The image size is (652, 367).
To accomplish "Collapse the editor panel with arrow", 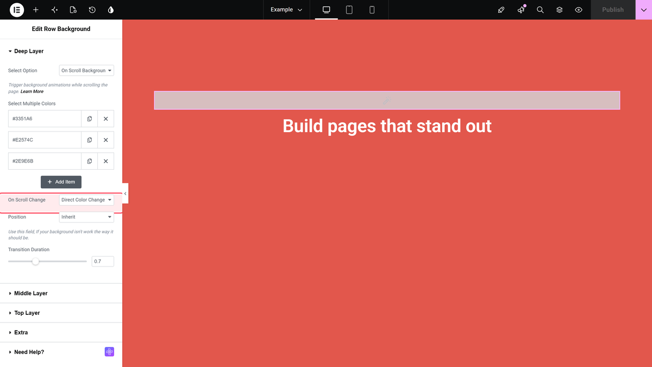I will tap(125, 194).
